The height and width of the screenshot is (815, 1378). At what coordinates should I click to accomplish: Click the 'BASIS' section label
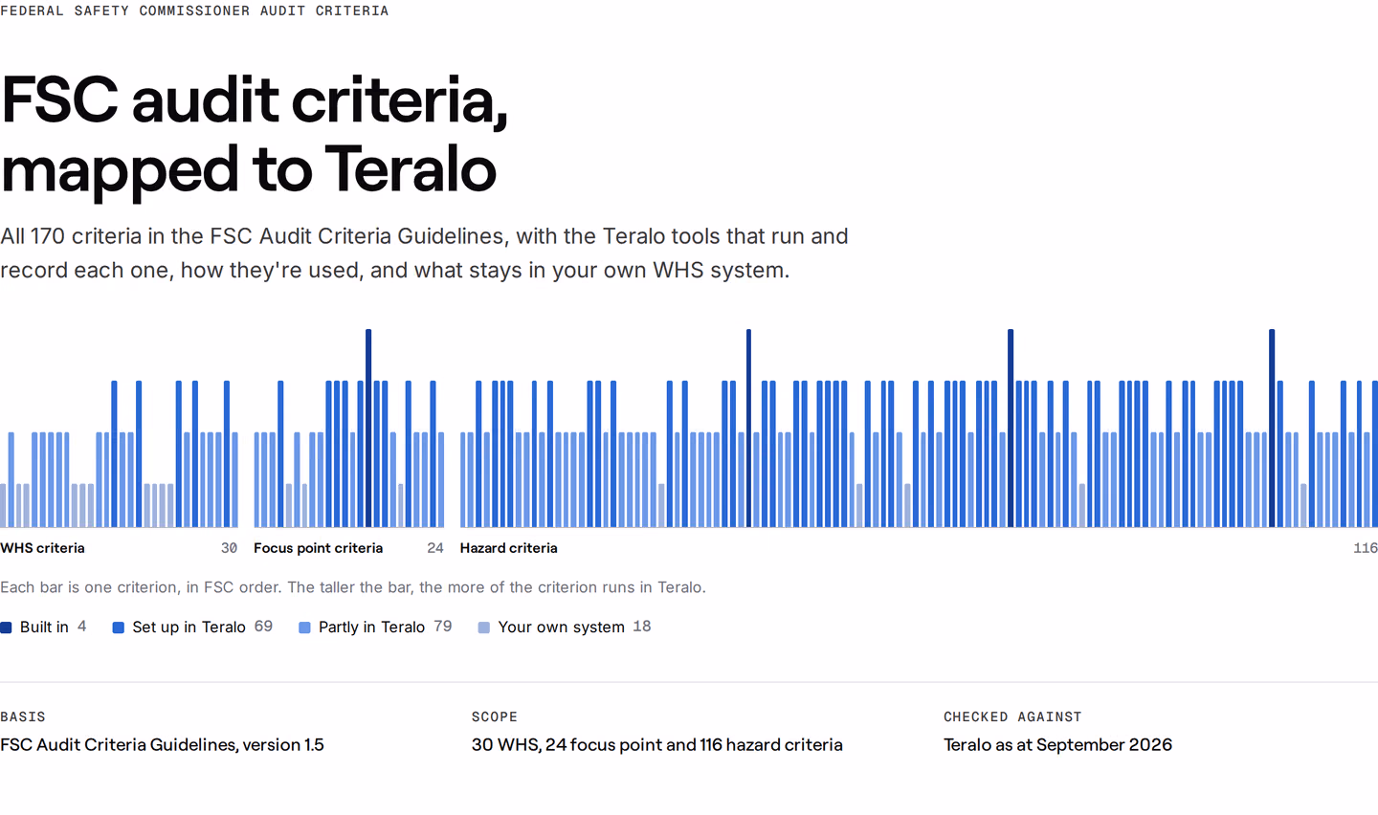pyautogui.click(x=23, y=716)
